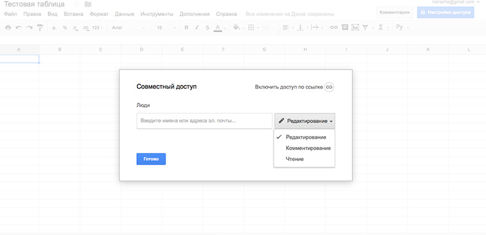Open the Σ functions menu
Viewport: 486px width, 235px height.
coord(383,27)
